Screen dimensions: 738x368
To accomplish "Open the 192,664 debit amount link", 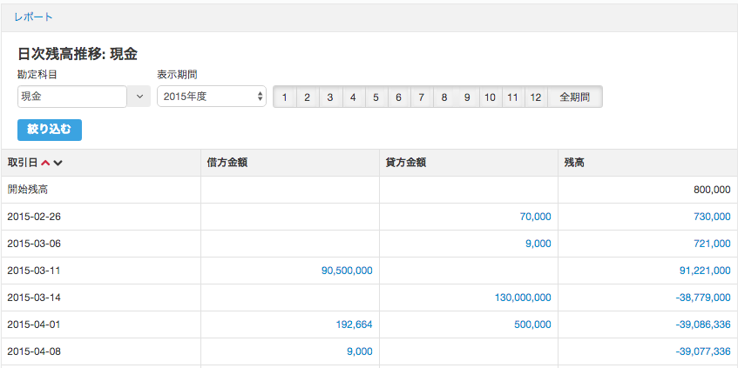I will point(354,325).
